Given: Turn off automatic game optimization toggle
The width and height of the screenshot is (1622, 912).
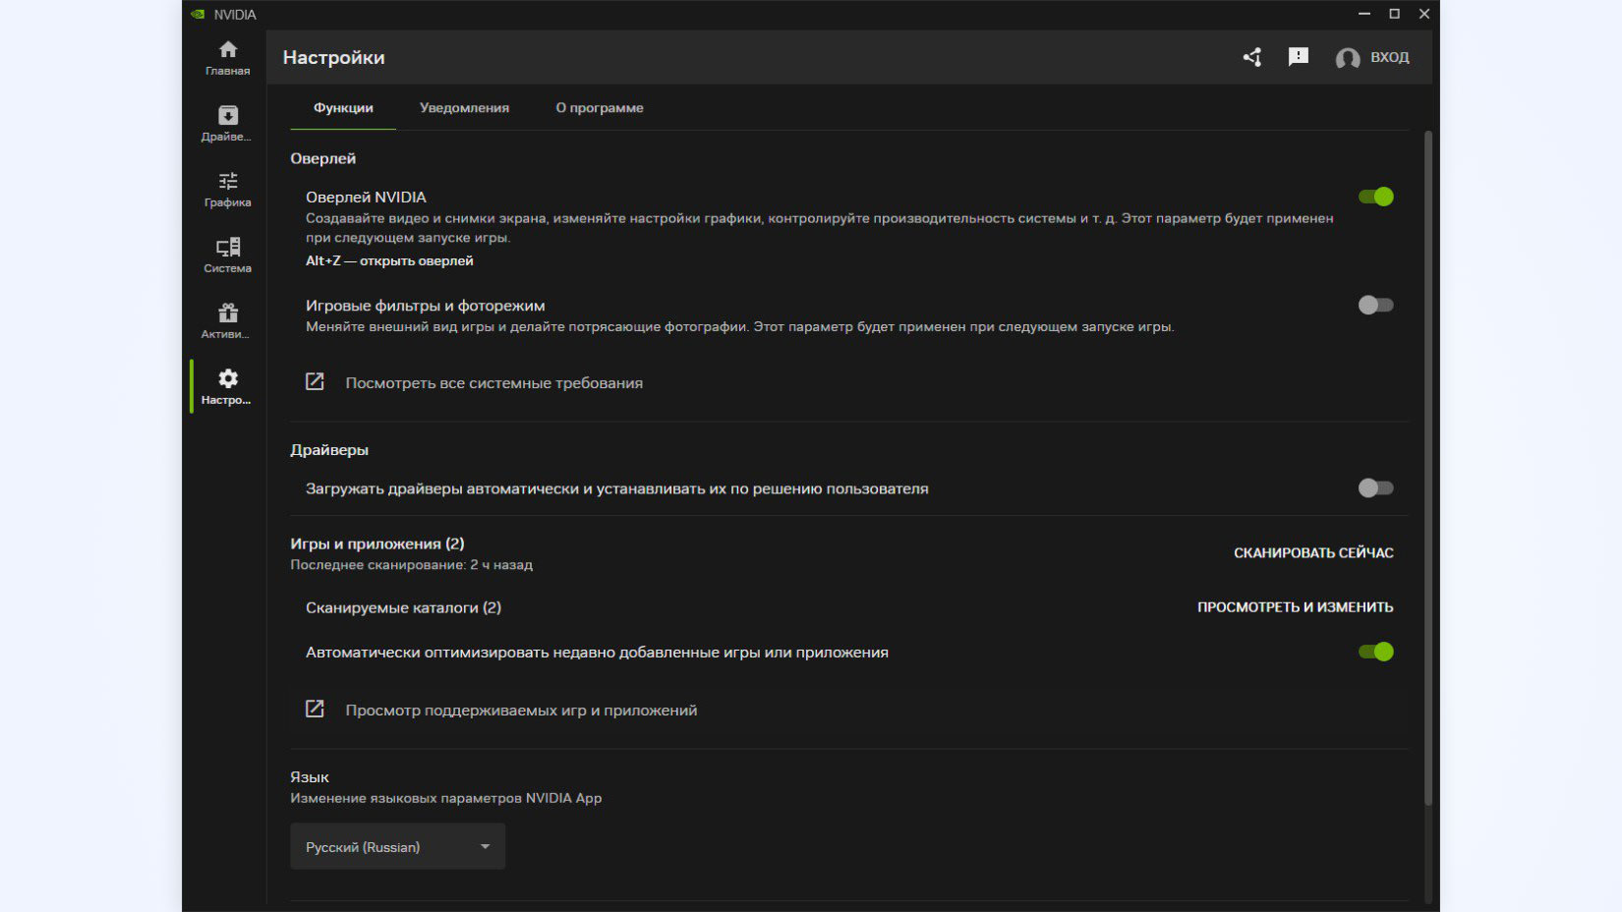Looking at the screenshot, I should click(x=1375, y=652).
